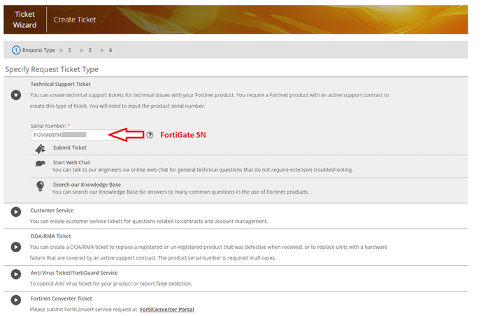Click Knowledge Base description about common questions
481x316 pixels.
click(180, 192)
